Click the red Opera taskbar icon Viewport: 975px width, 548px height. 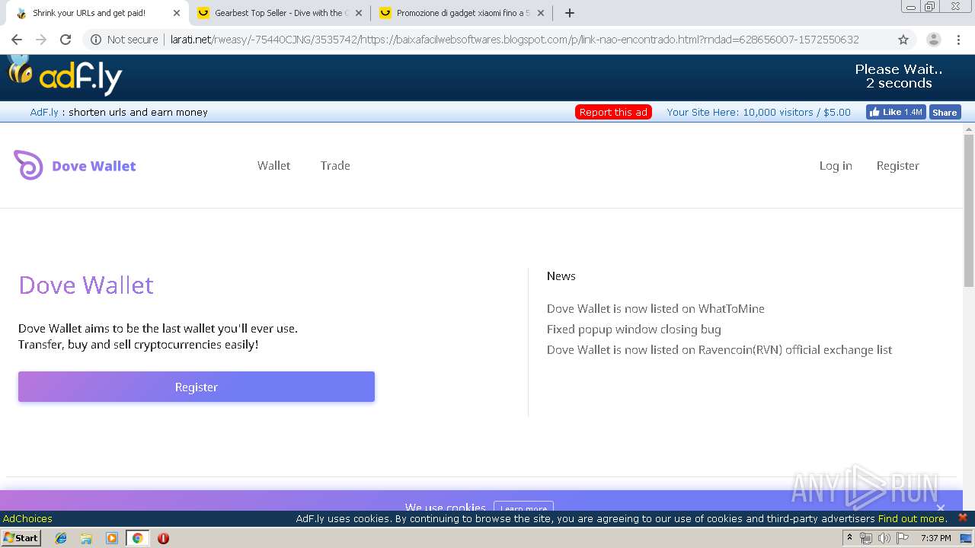click(163, 538)
